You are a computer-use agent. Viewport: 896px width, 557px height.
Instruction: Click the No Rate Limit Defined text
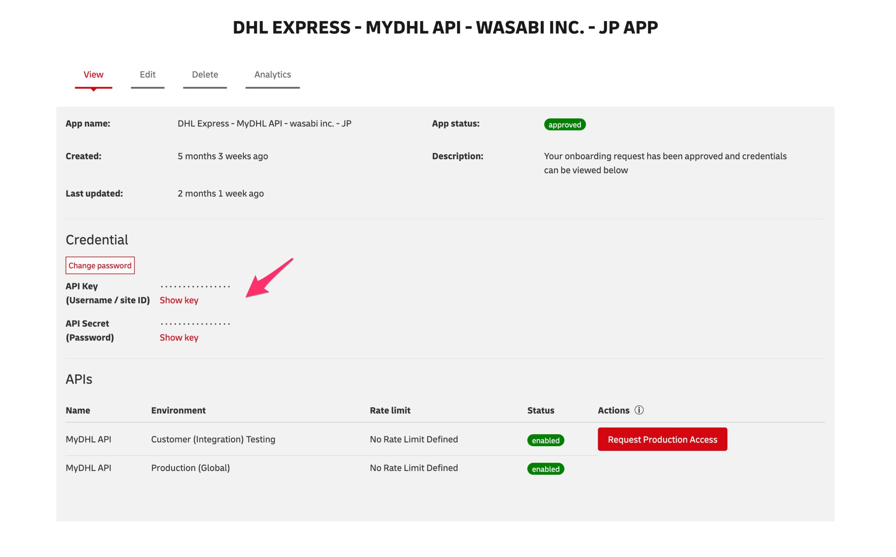click(x=413, y=439)
